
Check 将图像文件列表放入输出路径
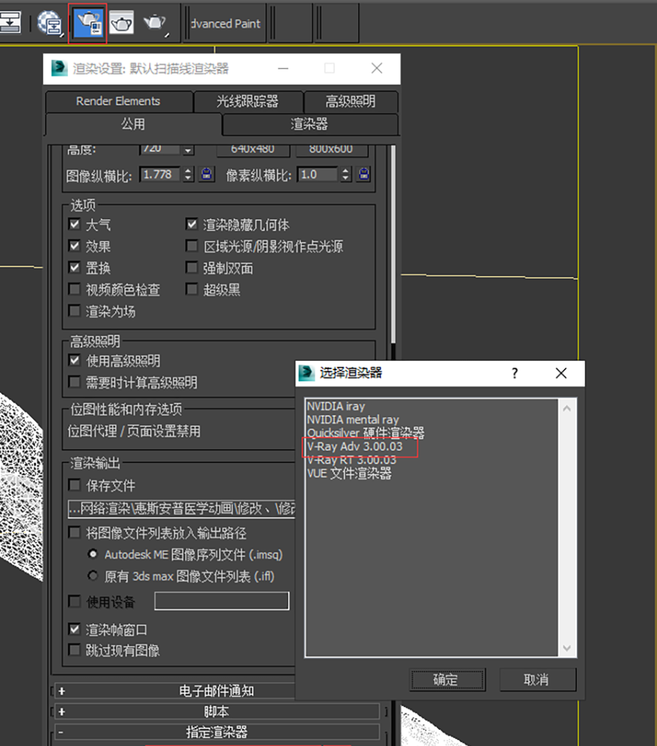(x=74, y=533)
